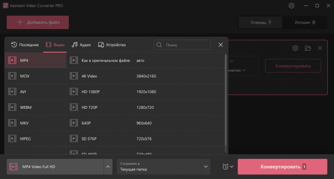Viewport: 334px width, 179px height.
Task: Select the WEBM format entry
Action: [x=35, y=107]
